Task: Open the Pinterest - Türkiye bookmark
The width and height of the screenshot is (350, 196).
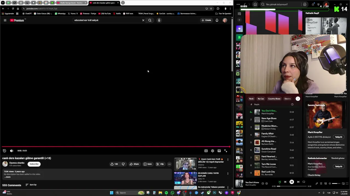Action: click(x=88, y=14)
